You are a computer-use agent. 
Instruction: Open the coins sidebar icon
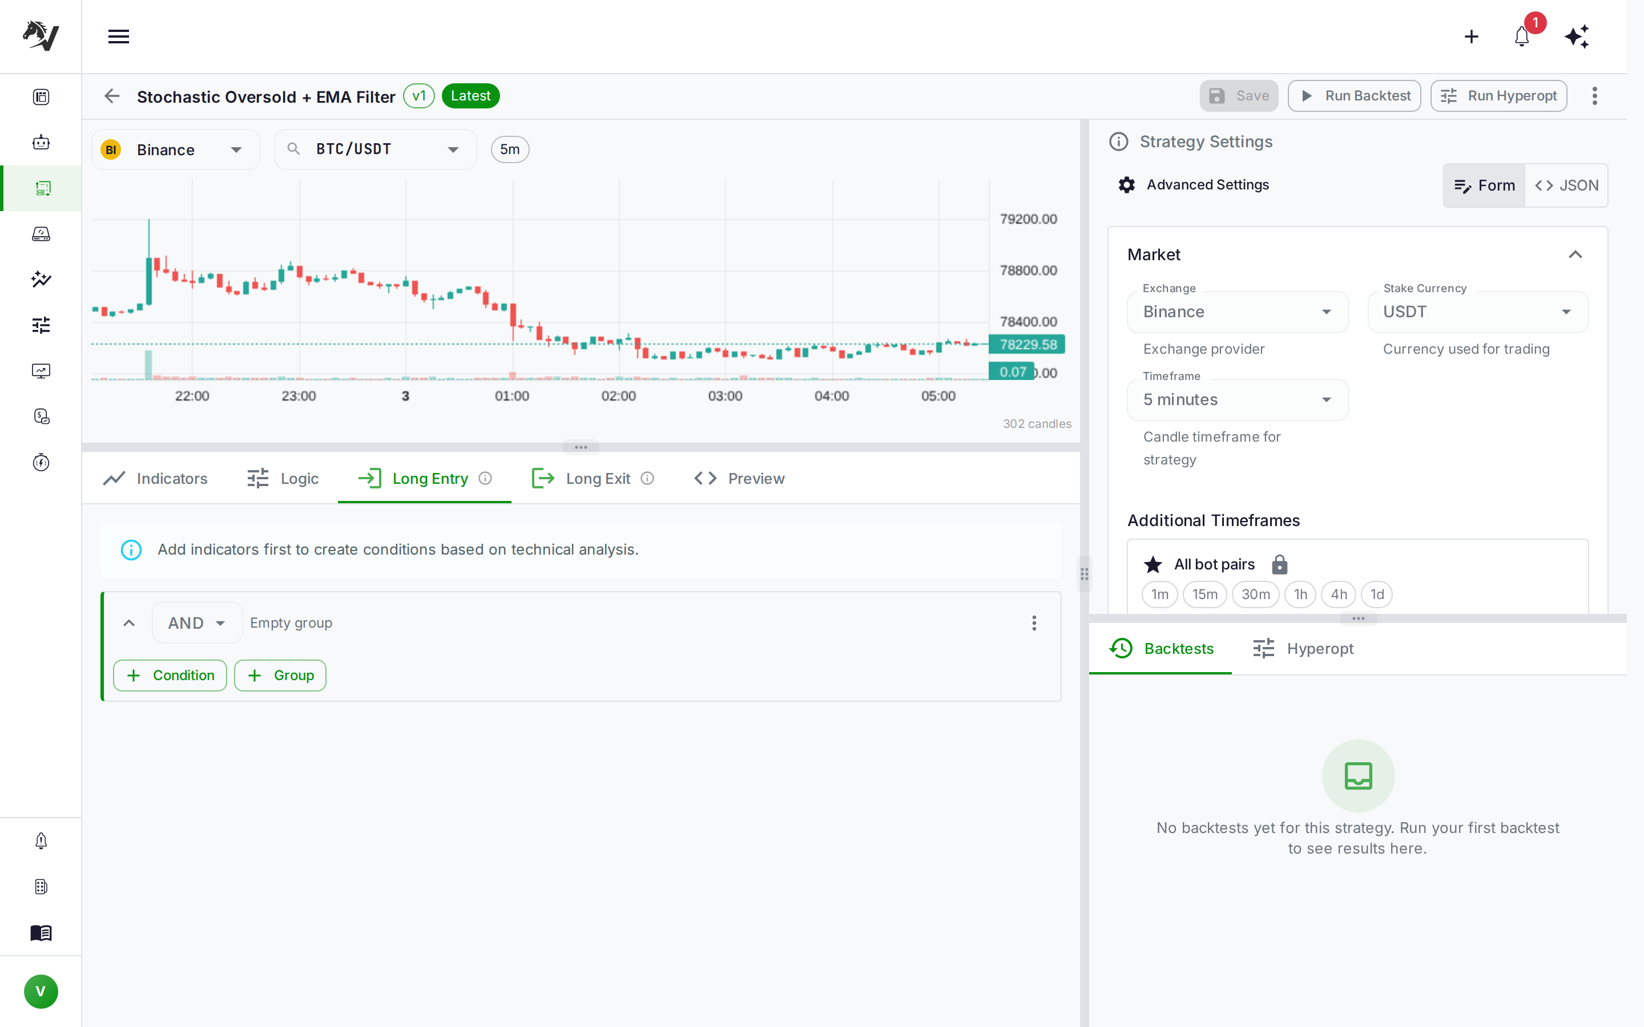coord(41,417)
